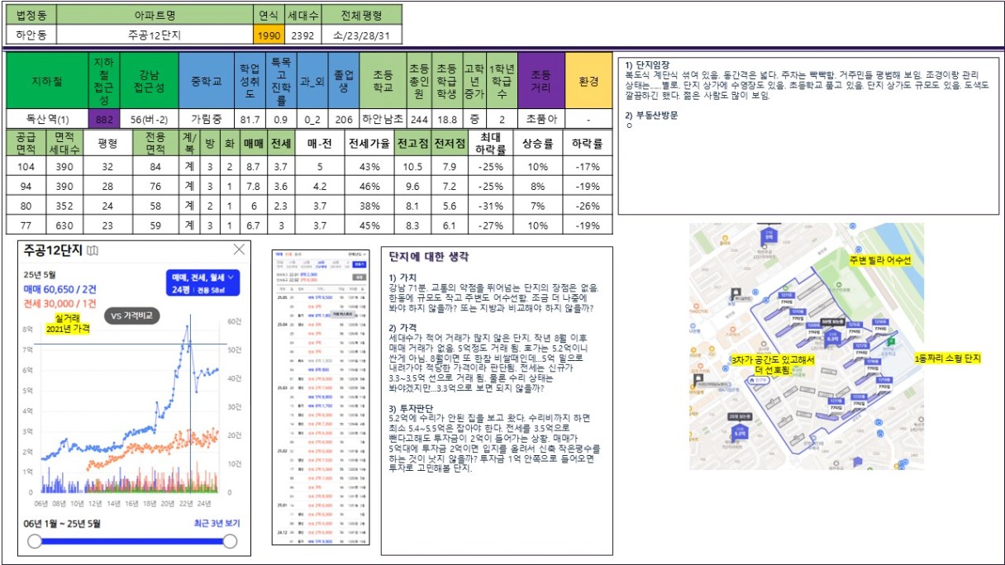Select the -26% 하락률 cell
The width and height of the screenshot is (1005, 565).
tap(588, 206)
